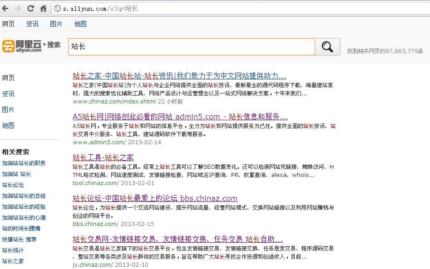
Task: Switch to 资讯 tab in top navigation
Action: (x=32, y=24)
